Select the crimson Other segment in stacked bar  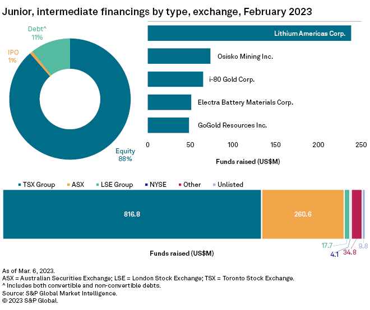point(357,214)
